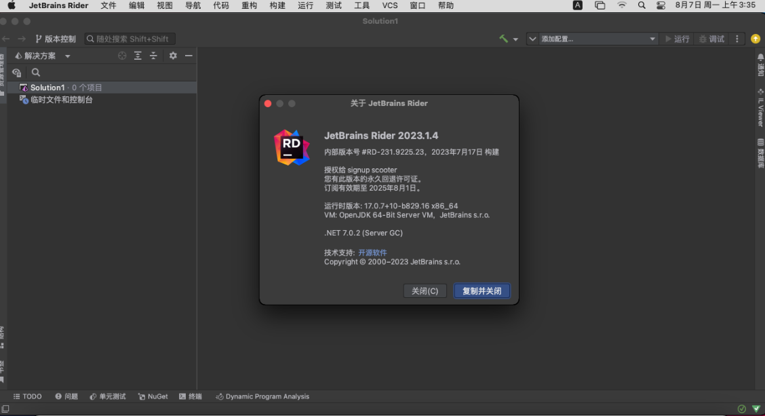Click the green Build hammer icon
Viewport: 765px width, 416px height.
coord(503,39)
